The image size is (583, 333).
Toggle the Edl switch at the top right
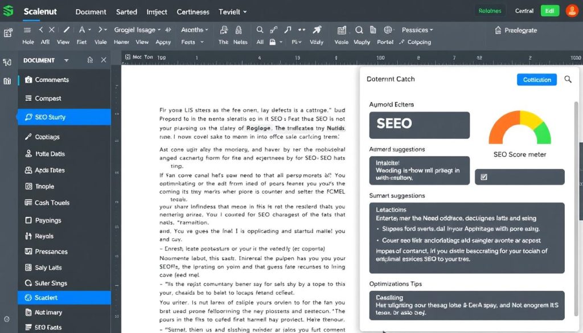pyautogui.click(x=549, y=10)
